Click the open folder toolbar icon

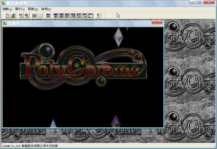(13, 16)
